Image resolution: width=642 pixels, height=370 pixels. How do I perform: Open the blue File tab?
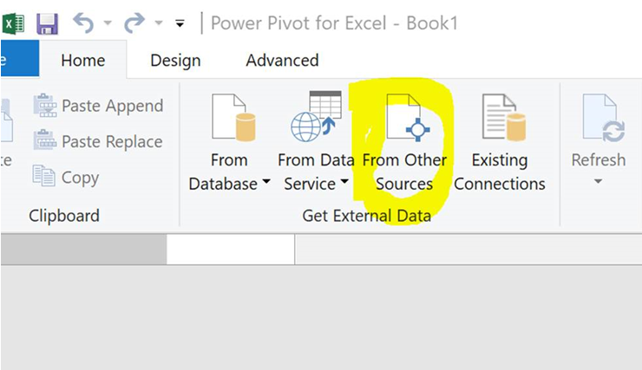pos(20,58)
